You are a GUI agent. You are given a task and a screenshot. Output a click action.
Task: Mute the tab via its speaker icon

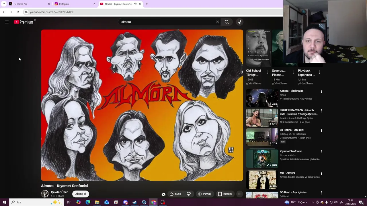(135, 4)
